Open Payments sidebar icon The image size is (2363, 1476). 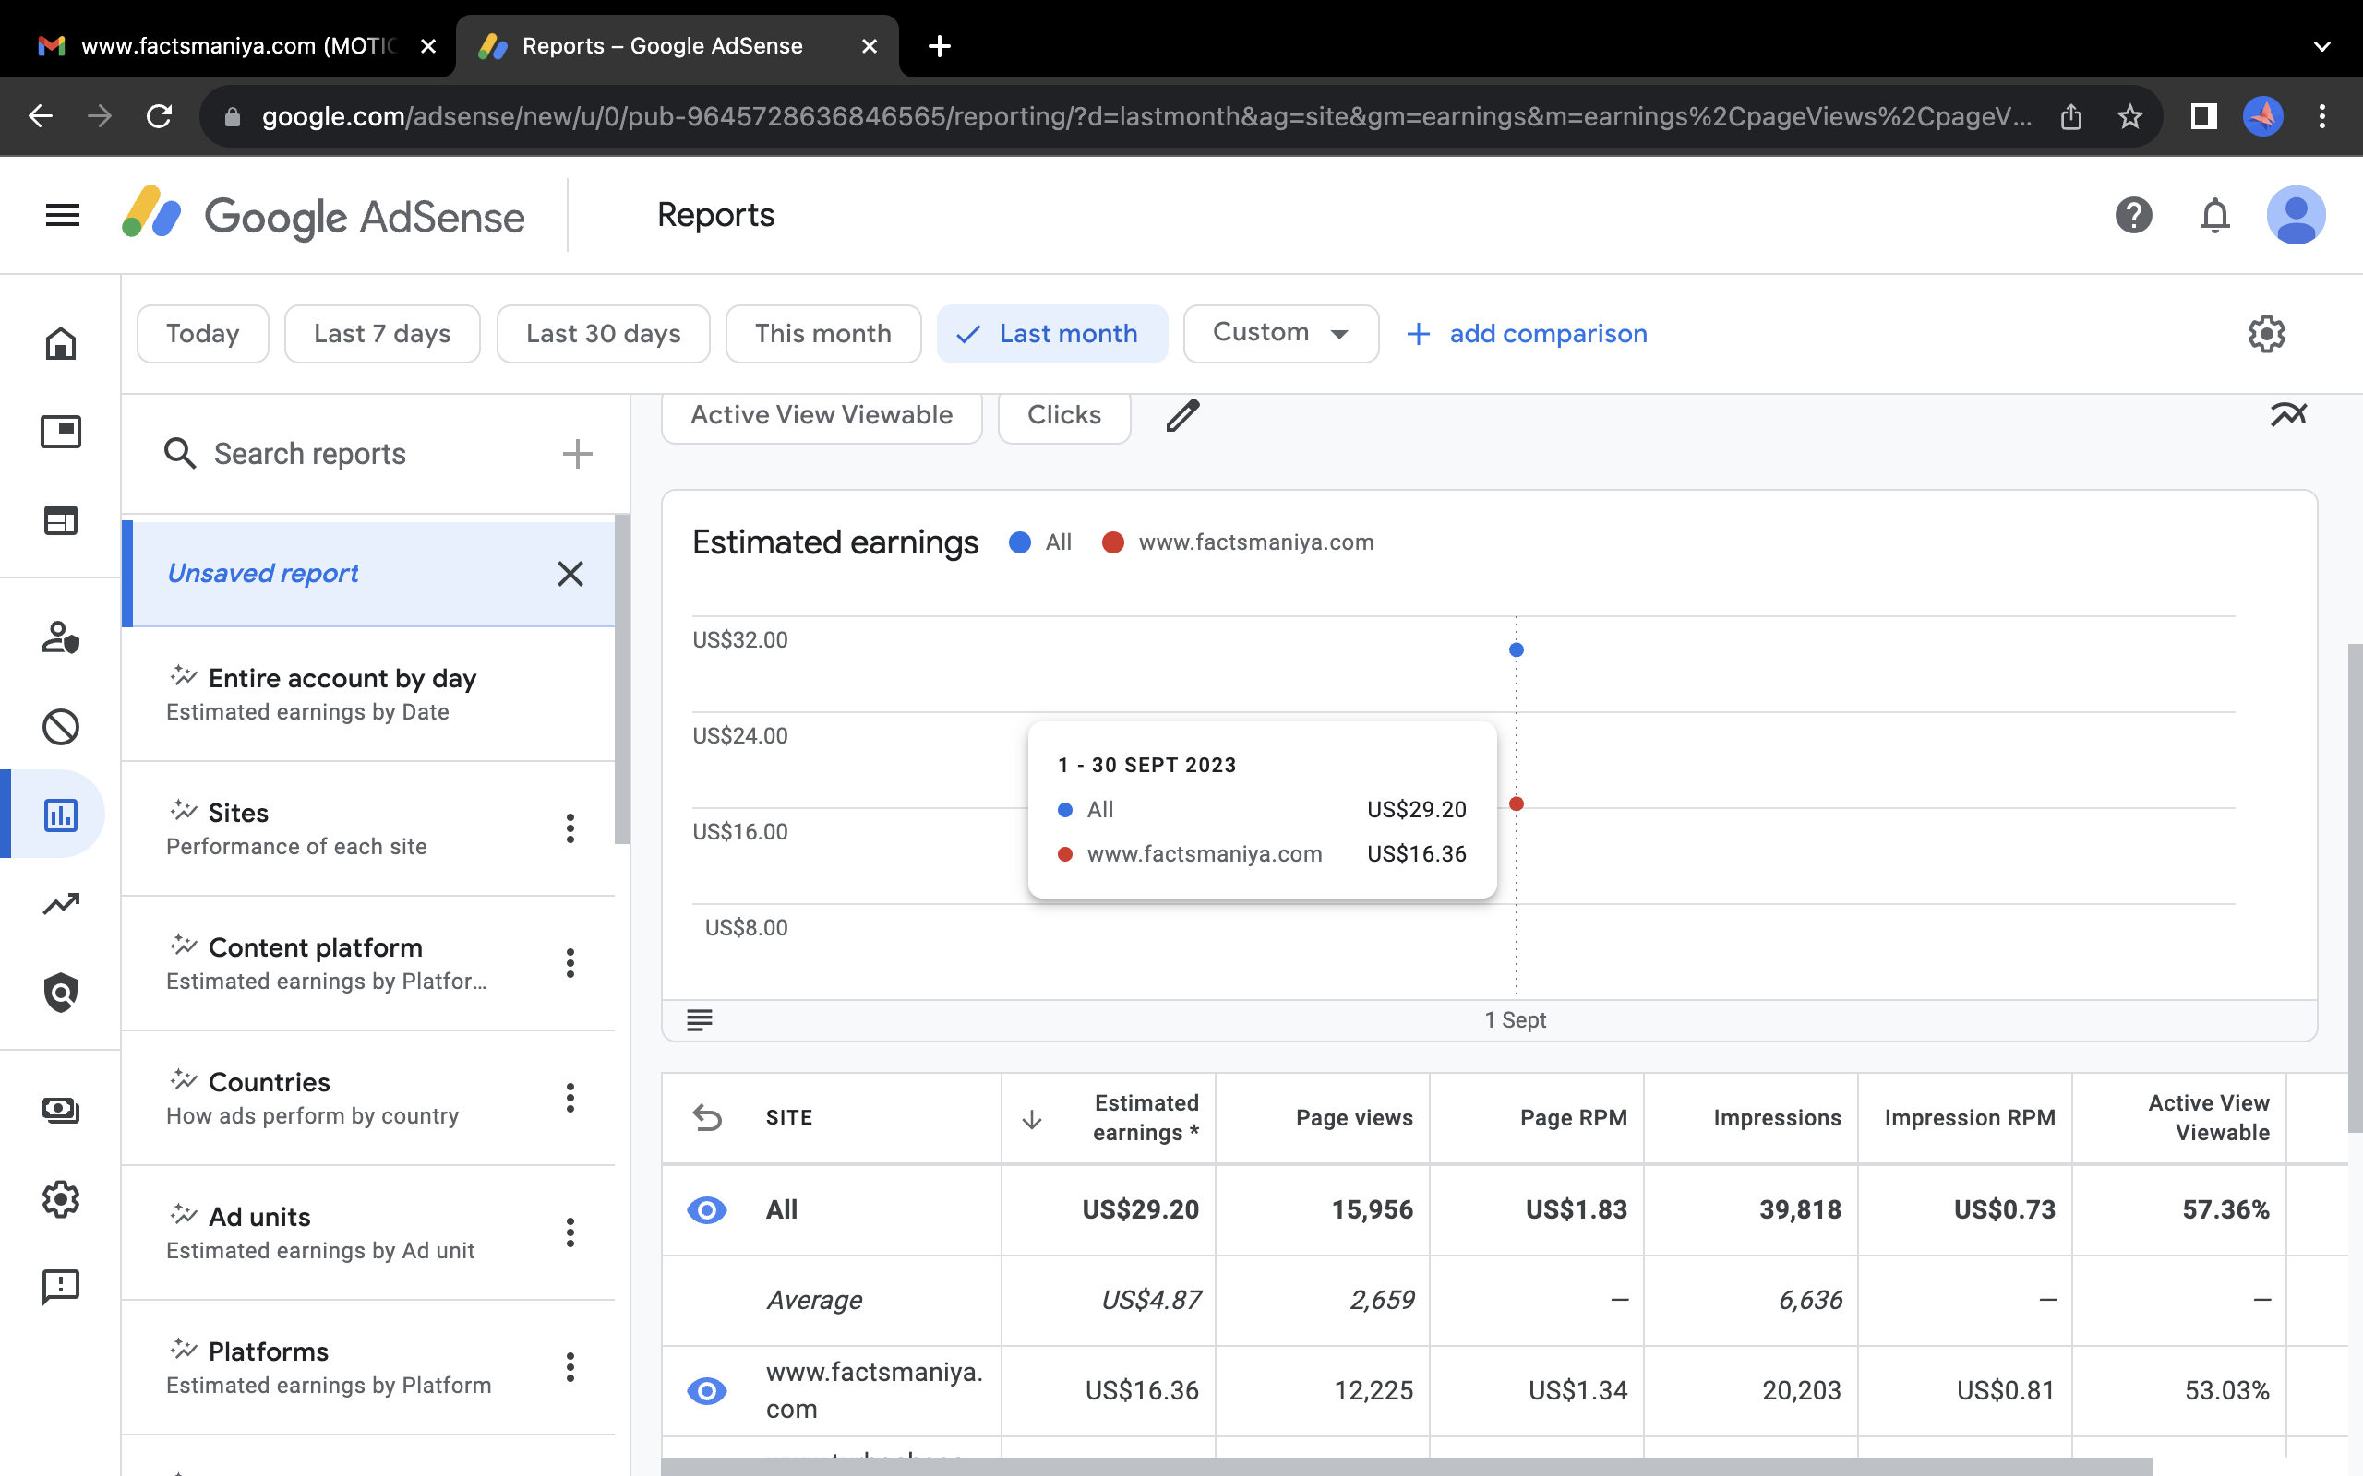[61, 1110]
